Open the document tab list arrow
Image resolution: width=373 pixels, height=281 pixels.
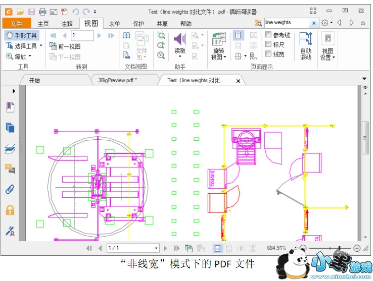click(364, 79)
